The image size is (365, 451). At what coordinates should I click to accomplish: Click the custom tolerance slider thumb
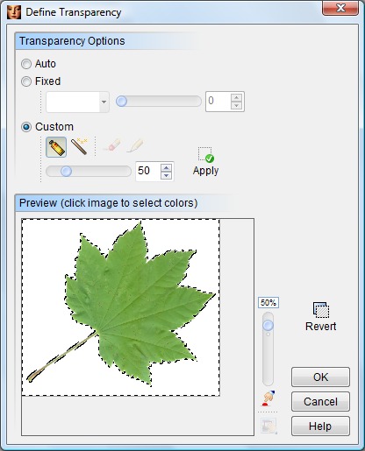point(66,171)
